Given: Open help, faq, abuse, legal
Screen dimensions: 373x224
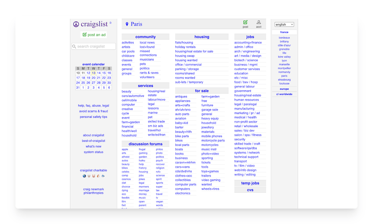Looking at the screenshot, I should click(94, 106).
